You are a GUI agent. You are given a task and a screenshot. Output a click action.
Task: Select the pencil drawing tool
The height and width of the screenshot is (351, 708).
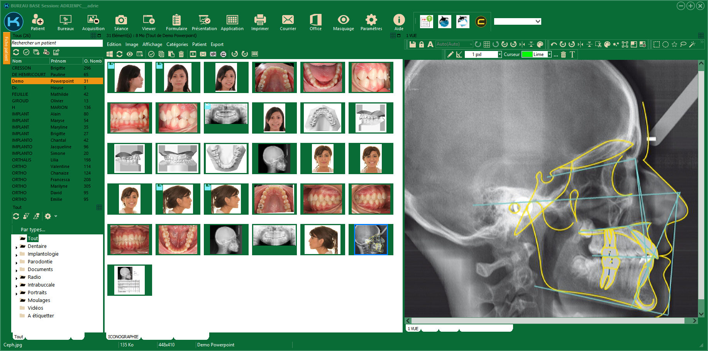450,54
